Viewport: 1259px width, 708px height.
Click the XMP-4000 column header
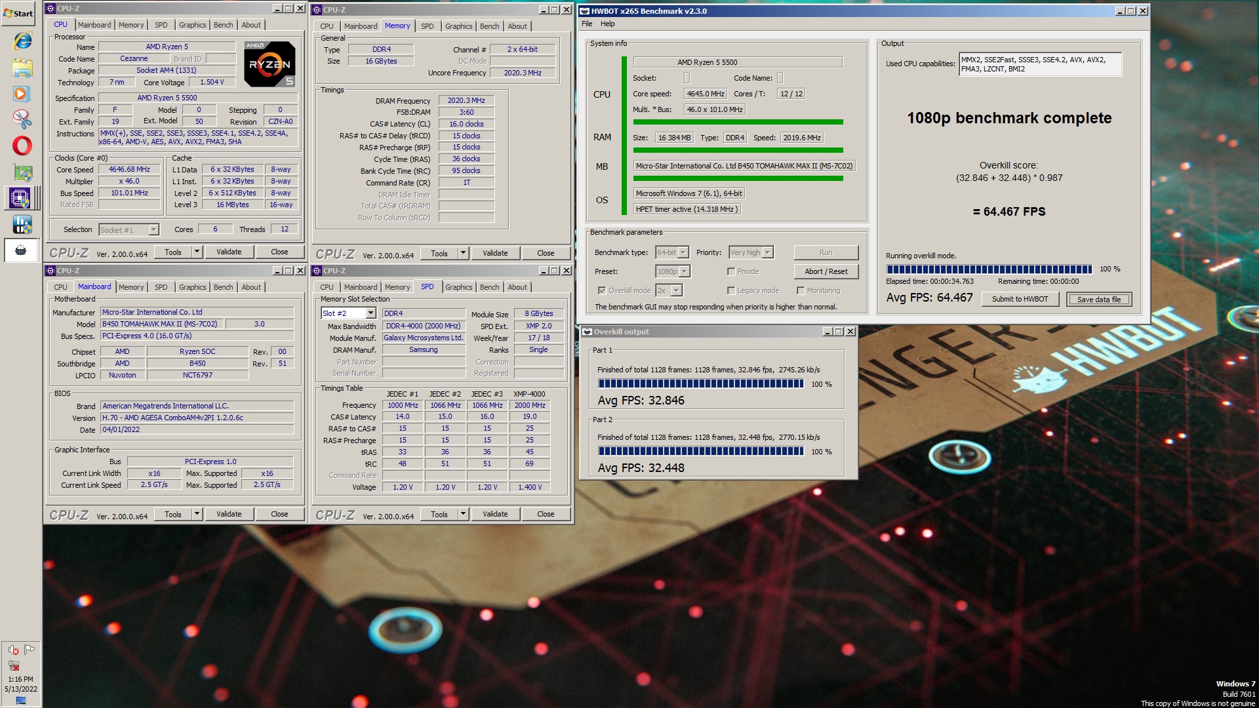point(529,394)
